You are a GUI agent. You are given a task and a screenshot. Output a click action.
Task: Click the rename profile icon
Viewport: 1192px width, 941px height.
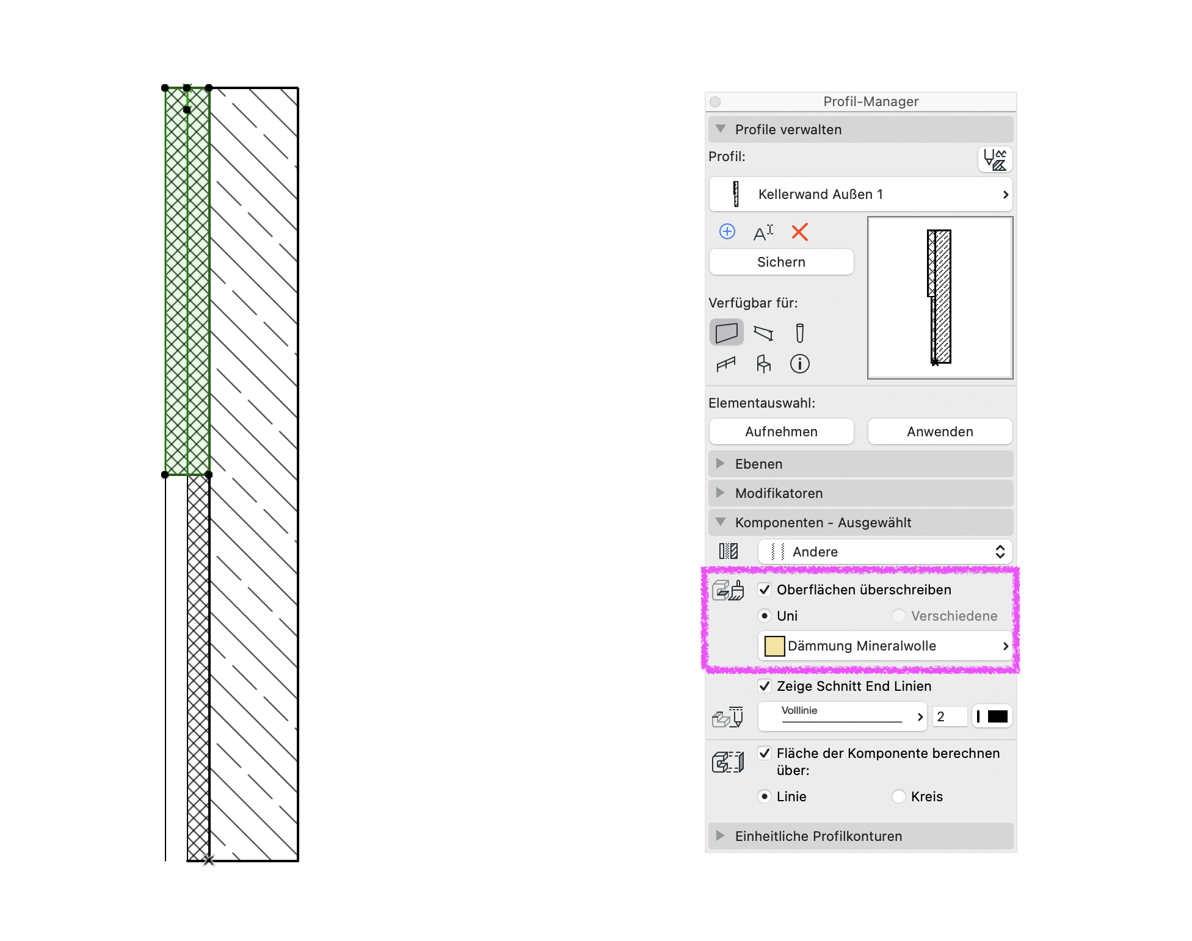[x=763, y=232]
